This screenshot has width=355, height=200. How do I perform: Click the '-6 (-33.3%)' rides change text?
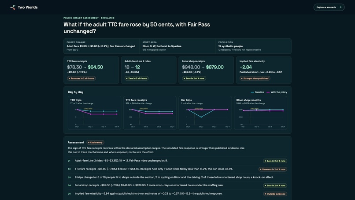(132, 72)
